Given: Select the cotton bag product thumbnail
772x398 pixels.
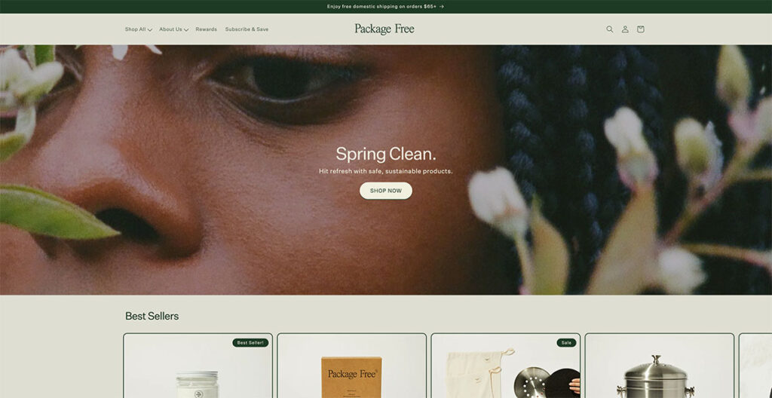Looking at the screenshot, I should pyautogui.click(x=506, y=366).
